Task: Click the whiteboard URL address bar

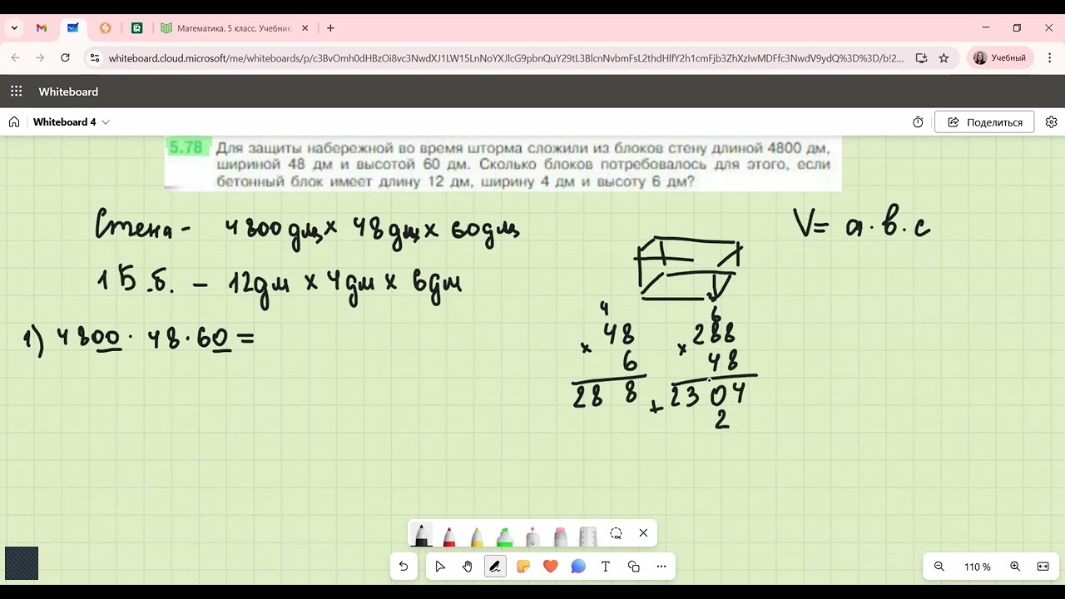Action: tap(506, 58)
